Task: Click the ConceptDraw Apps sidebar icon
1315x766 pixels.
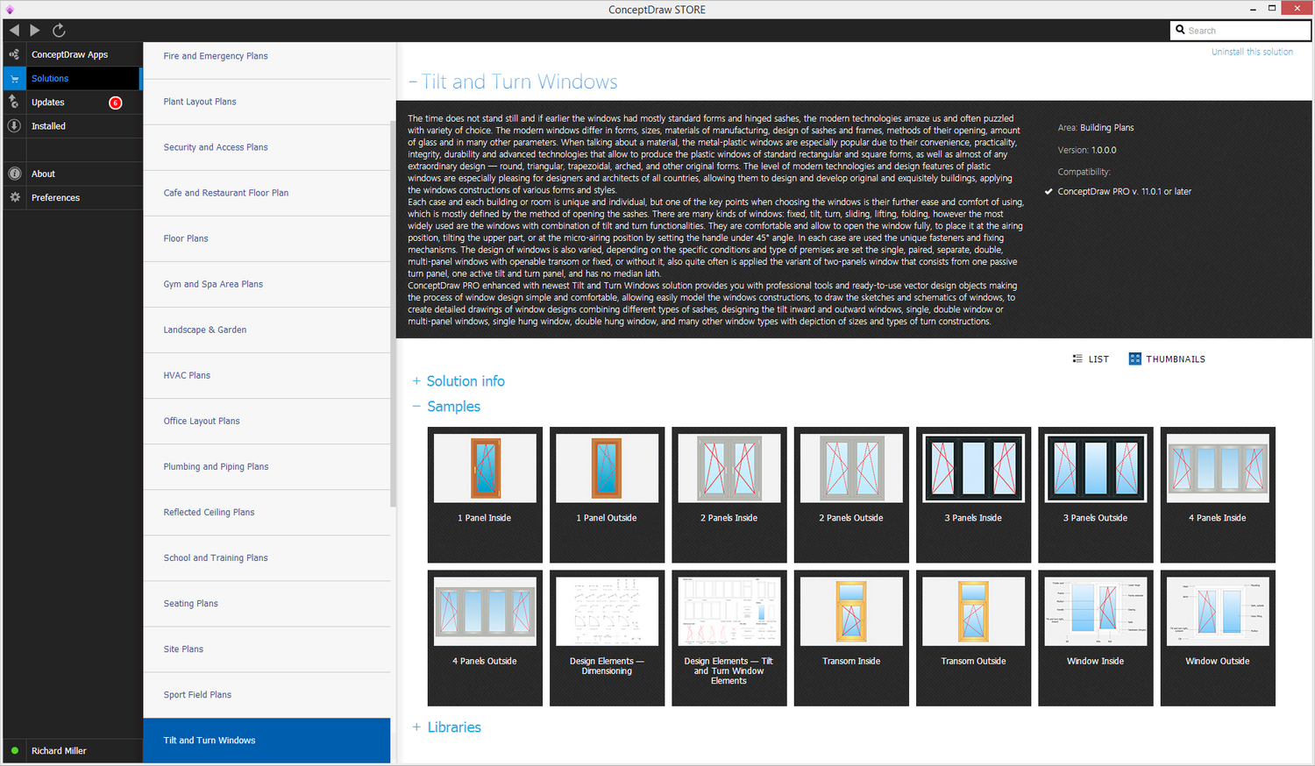Action: 14,54
